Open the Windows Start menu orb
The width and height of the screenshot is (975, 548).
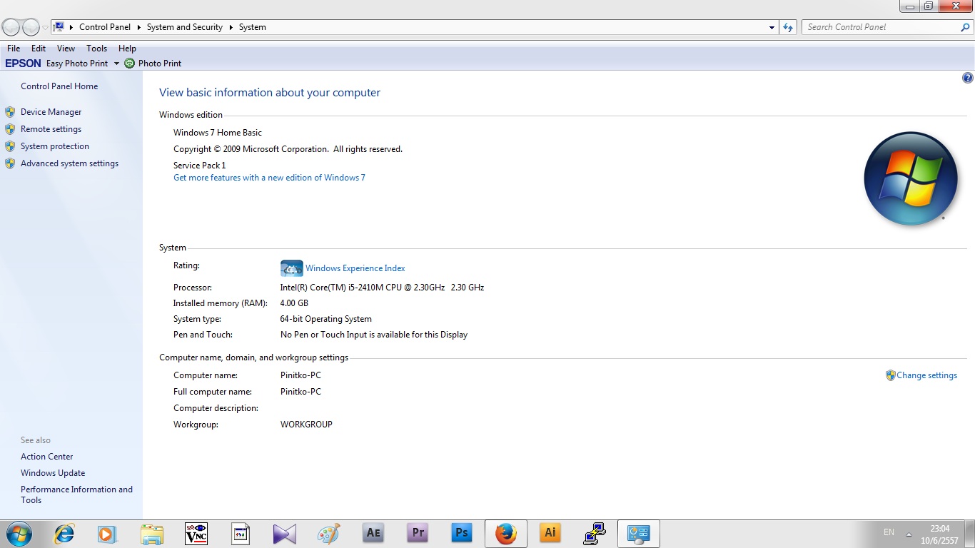(x=18, y=534)
